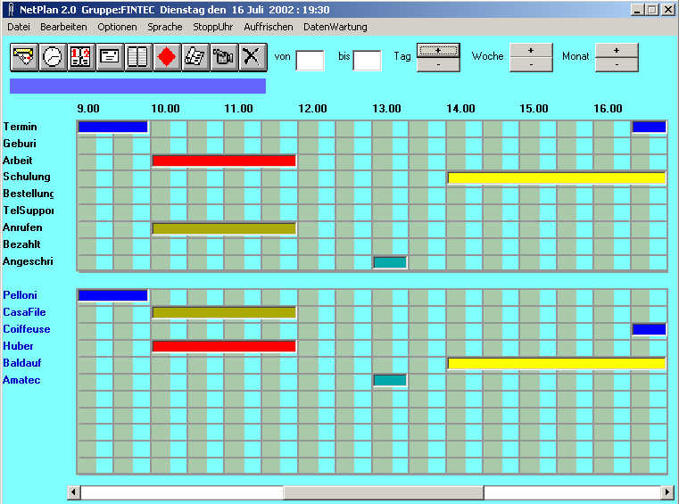Click the 14.00 time header
This screenshot has width=679, height=504.
click(460, 109)
